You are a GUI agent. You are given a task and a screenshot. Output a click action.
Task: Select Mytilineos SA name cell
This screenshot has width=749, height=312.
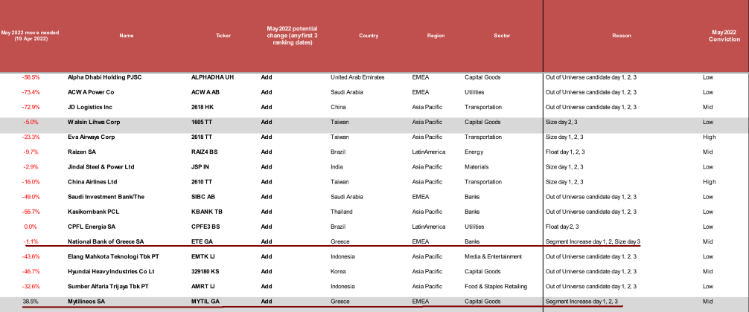click(86, 302)
